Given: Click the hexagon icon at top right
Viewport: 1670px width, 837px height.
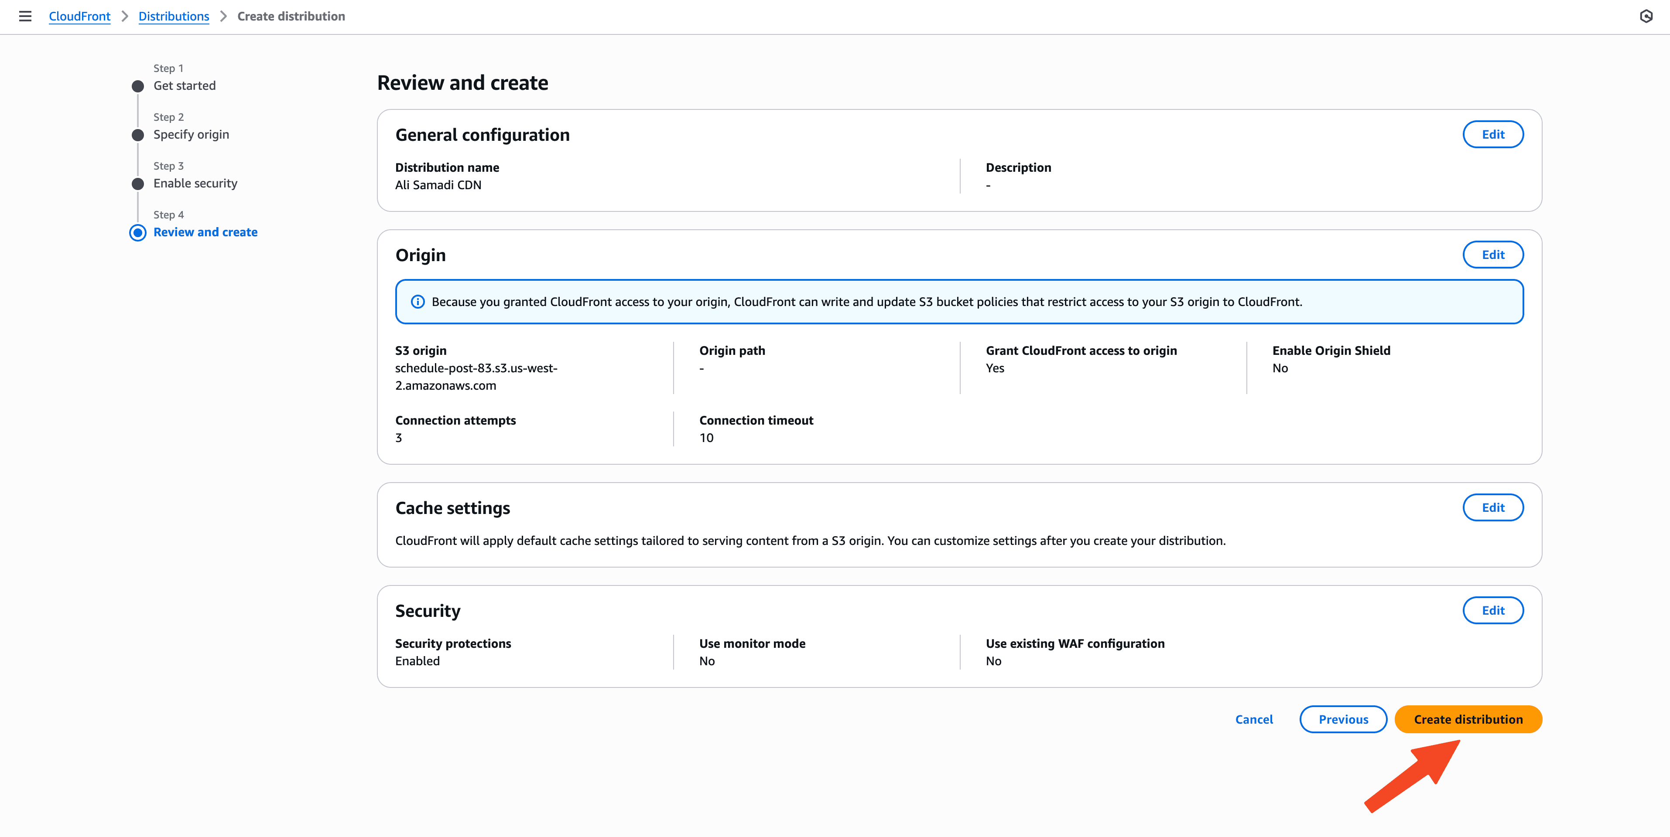Looking at the screenshot, I should click(x=1646, y=16).
